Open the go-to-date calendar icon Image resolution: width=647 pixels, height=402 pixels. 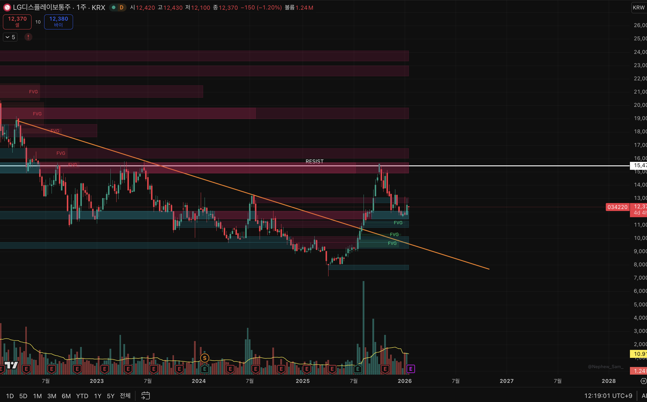145,396
